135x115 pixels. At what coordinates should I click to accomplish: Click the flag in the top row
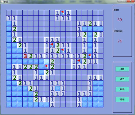63,13
